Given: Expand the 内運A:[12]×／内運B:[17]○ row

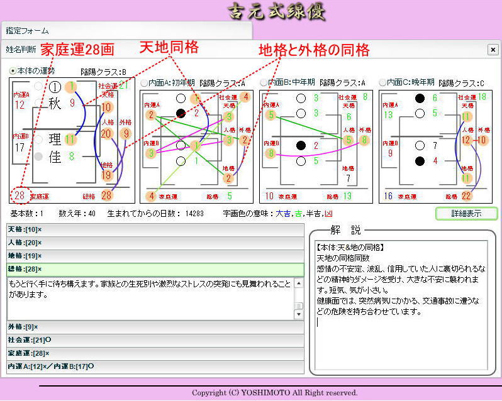Looking at the screenshot, I should (x=155, y=366).
